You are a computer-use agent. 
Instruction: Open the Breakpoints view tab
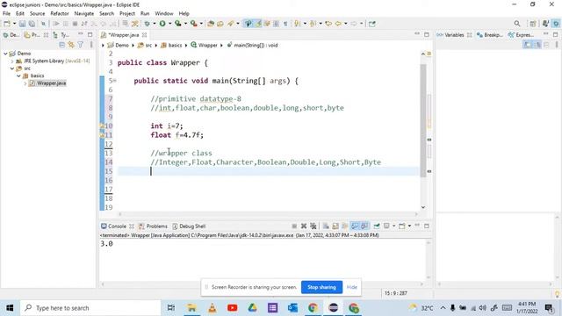tap(490, 35)
